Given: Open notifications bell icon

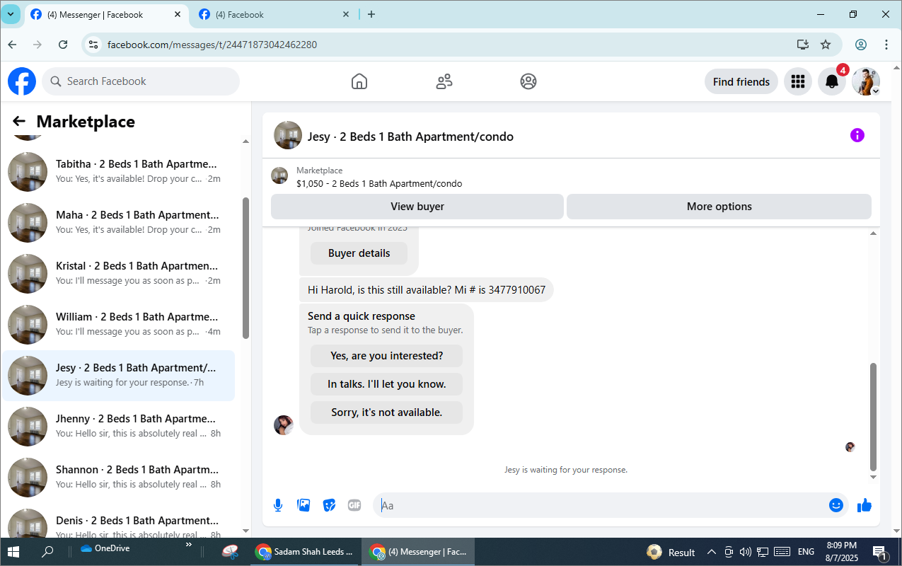Looking at the screenshot, I should click(832, 81).
